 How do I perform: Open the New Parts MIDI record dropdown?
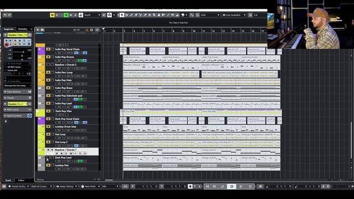[90, 186]
